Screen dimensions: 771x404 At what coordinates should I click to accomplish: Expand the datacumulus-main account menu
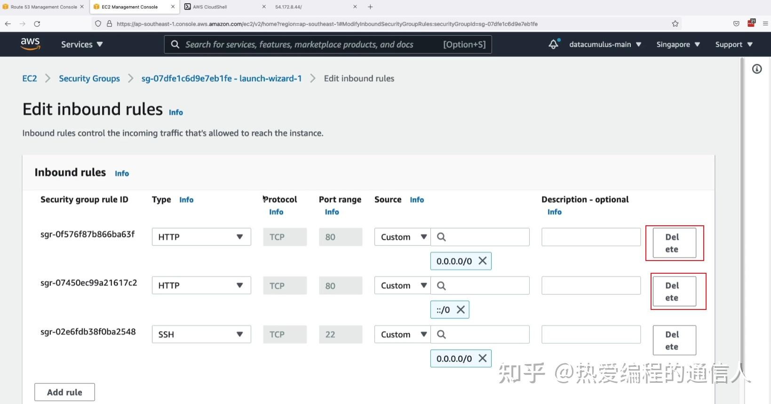(x=605, y=44)
